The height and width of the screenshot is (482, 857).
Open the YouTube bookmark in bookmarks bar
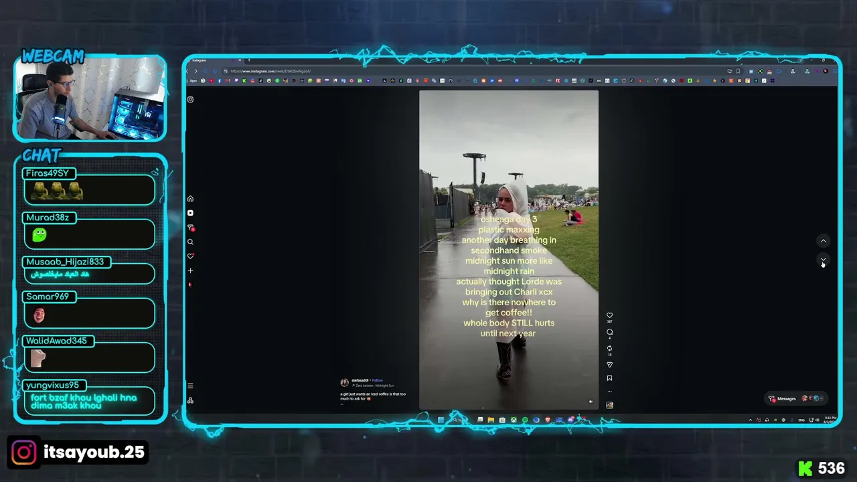[212, 81]
